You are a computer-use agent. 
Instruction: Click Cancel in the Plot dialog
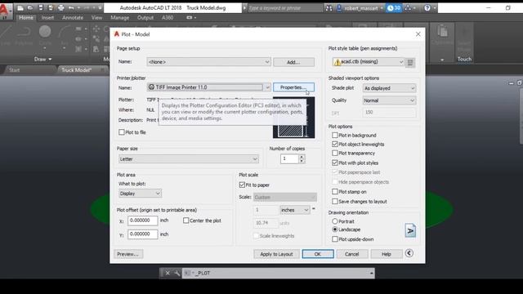click(x=352, y=254)
